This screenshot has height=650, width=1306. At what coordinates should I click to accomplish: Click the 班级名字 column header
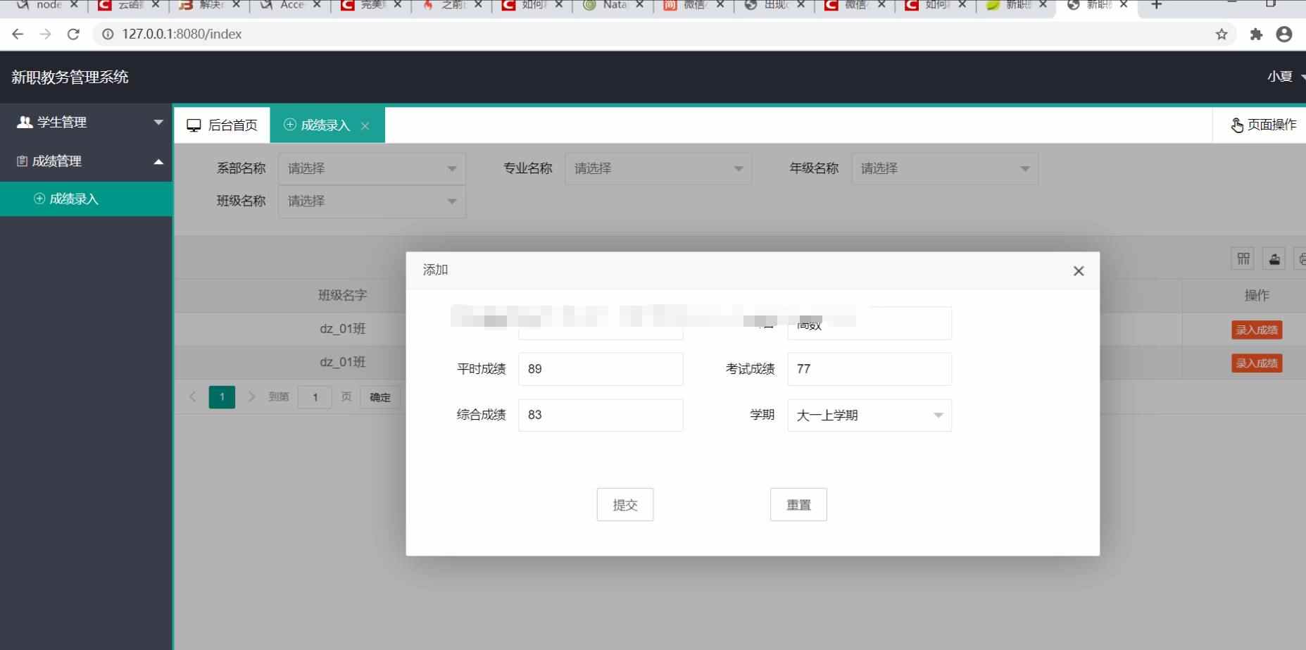click(x=342, y=296)
